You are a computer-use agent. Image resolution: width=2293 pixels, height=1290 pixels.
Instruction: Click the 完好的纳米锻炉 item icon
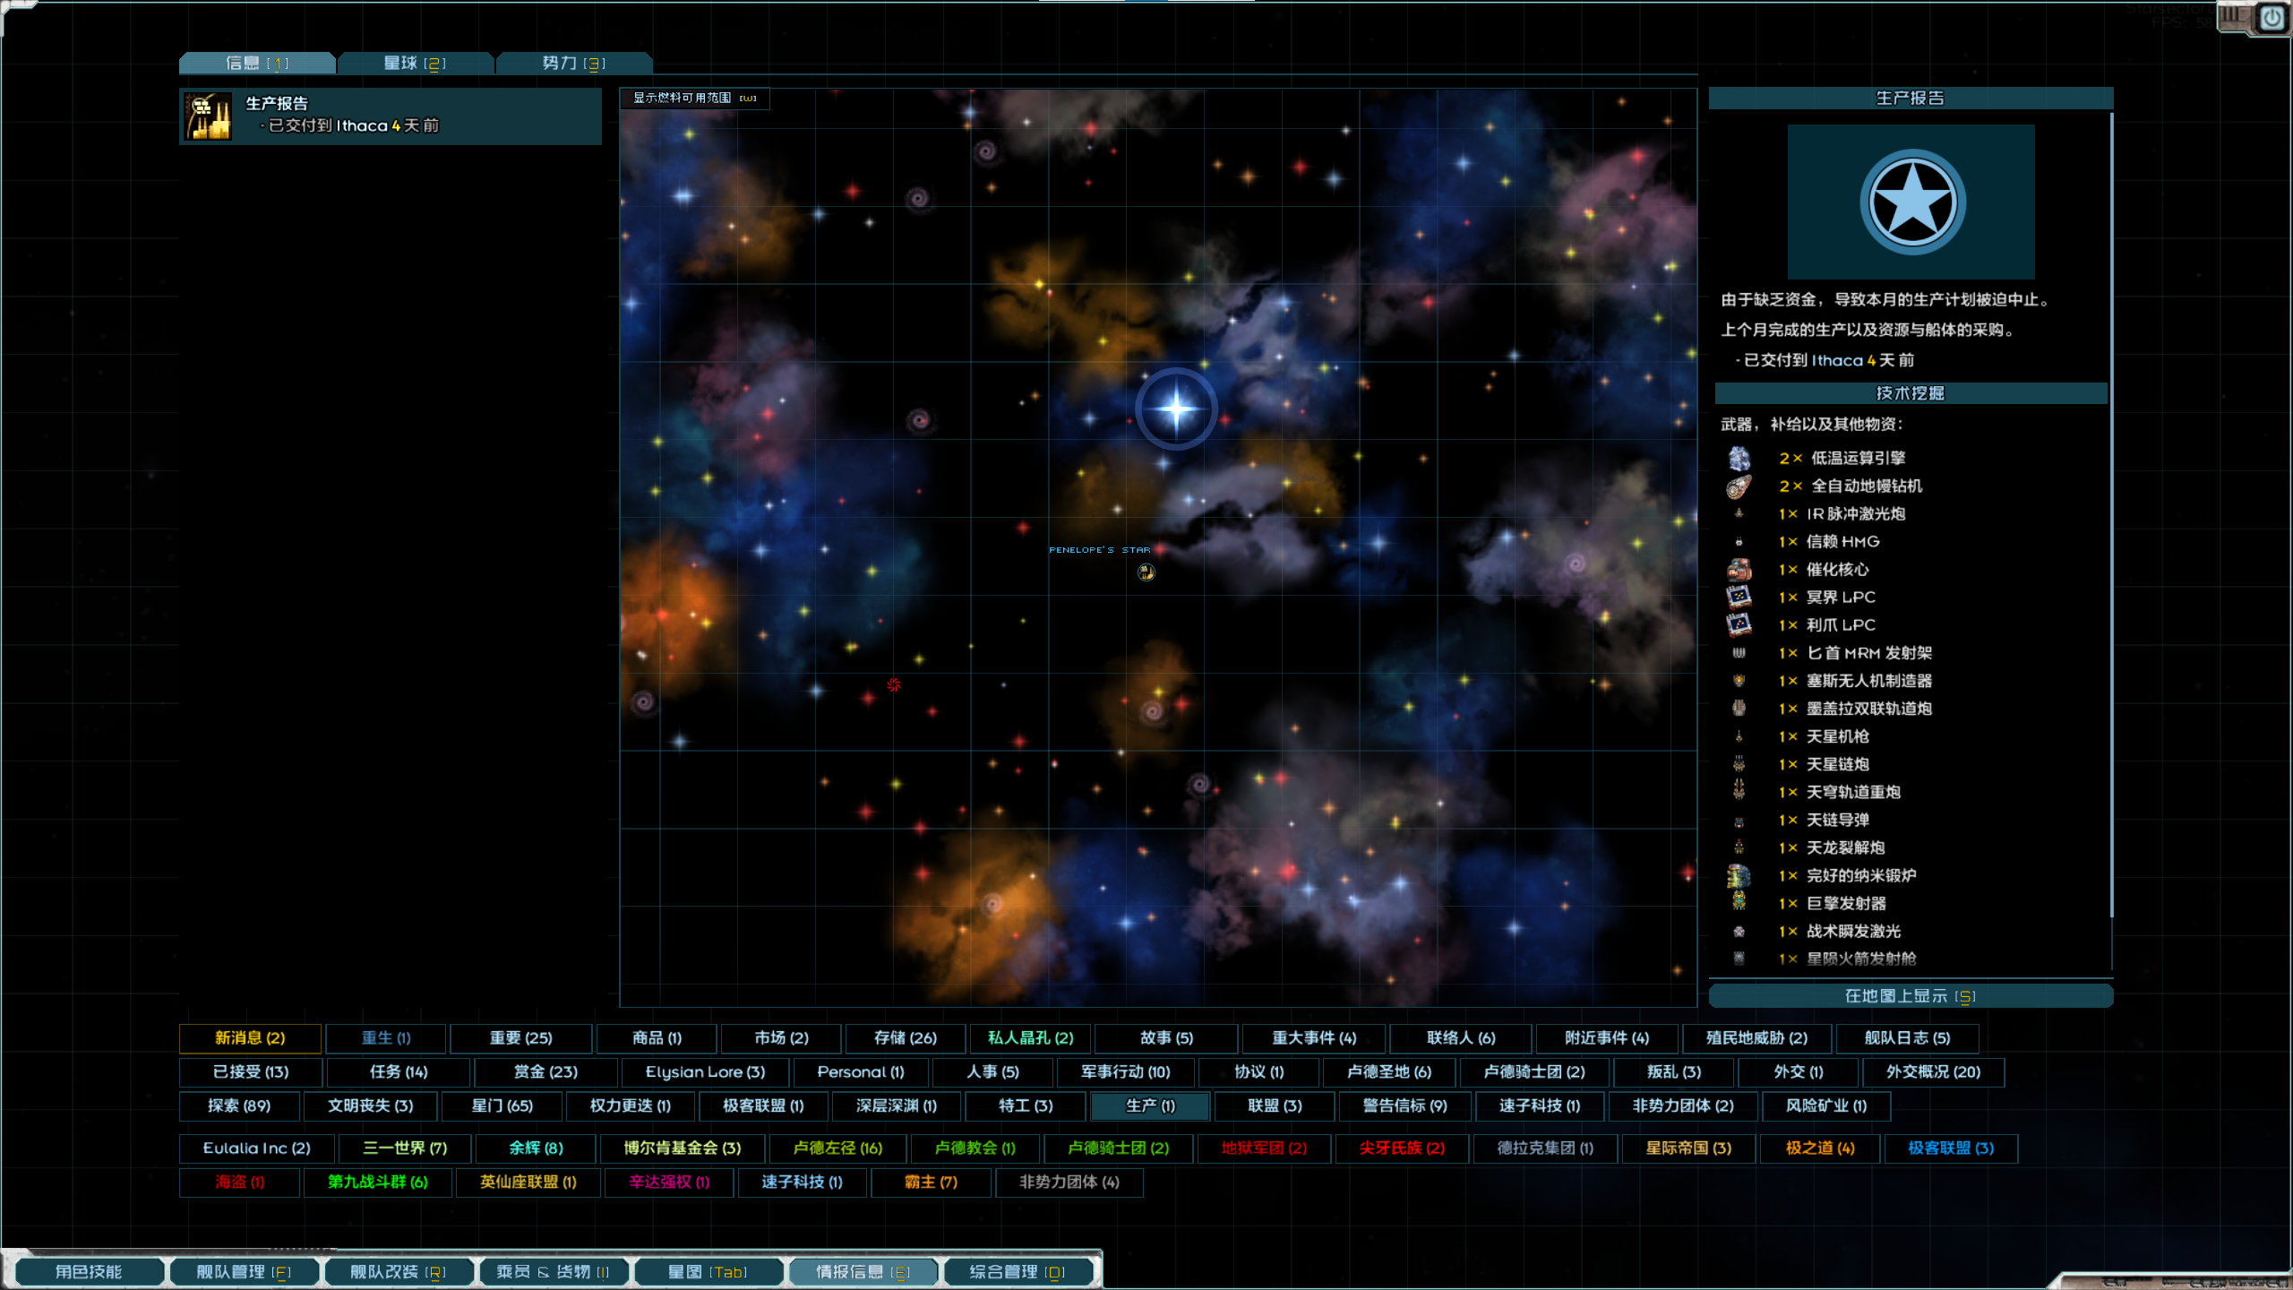pos(1739,876)
